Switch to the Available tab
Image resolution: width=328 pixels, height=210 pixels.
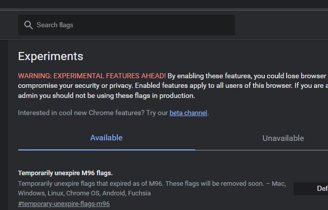pos(106,138)
